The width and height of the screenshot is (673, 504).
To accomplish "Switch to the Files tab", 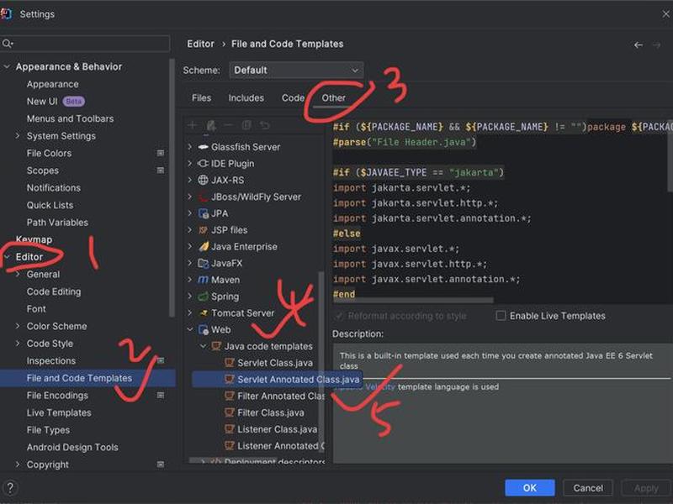I will (x=201, y=98).
